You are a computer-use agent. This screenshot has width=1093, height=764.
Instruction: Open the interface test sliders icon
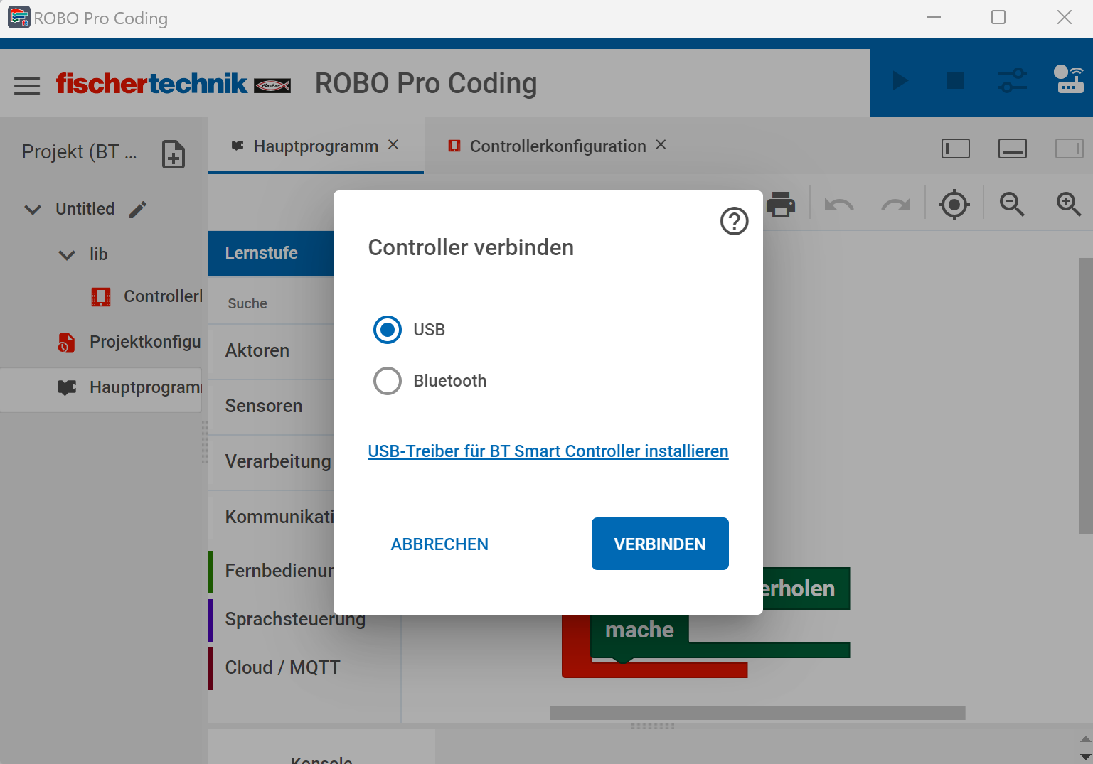1013,80
